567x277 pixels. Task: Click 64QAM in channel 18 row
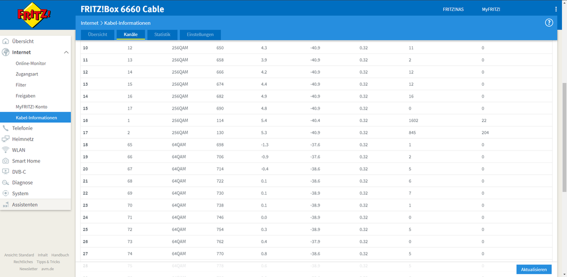point(179,145)
